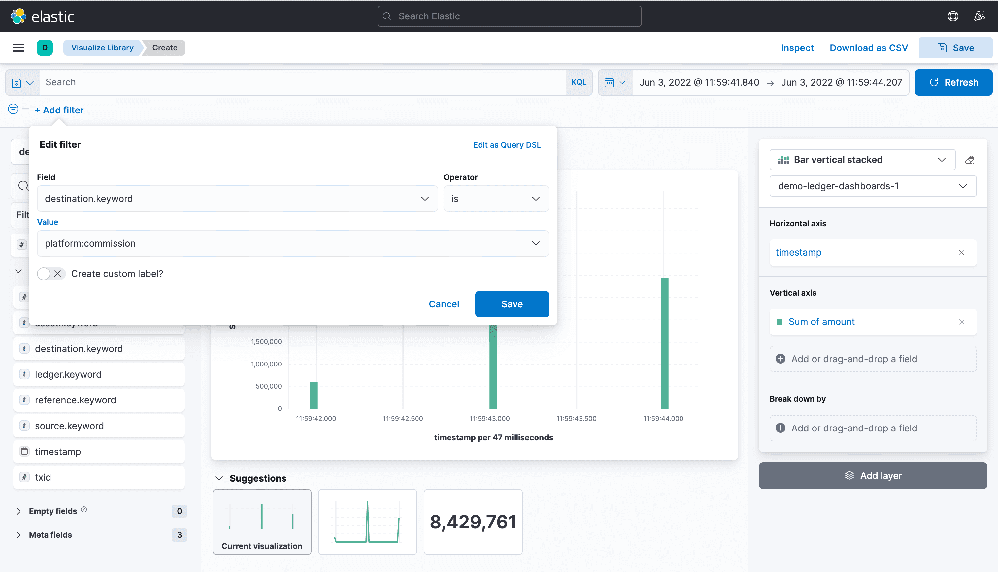Toggle Create custom label switch
998x572 pixels.
pos(51,274)
